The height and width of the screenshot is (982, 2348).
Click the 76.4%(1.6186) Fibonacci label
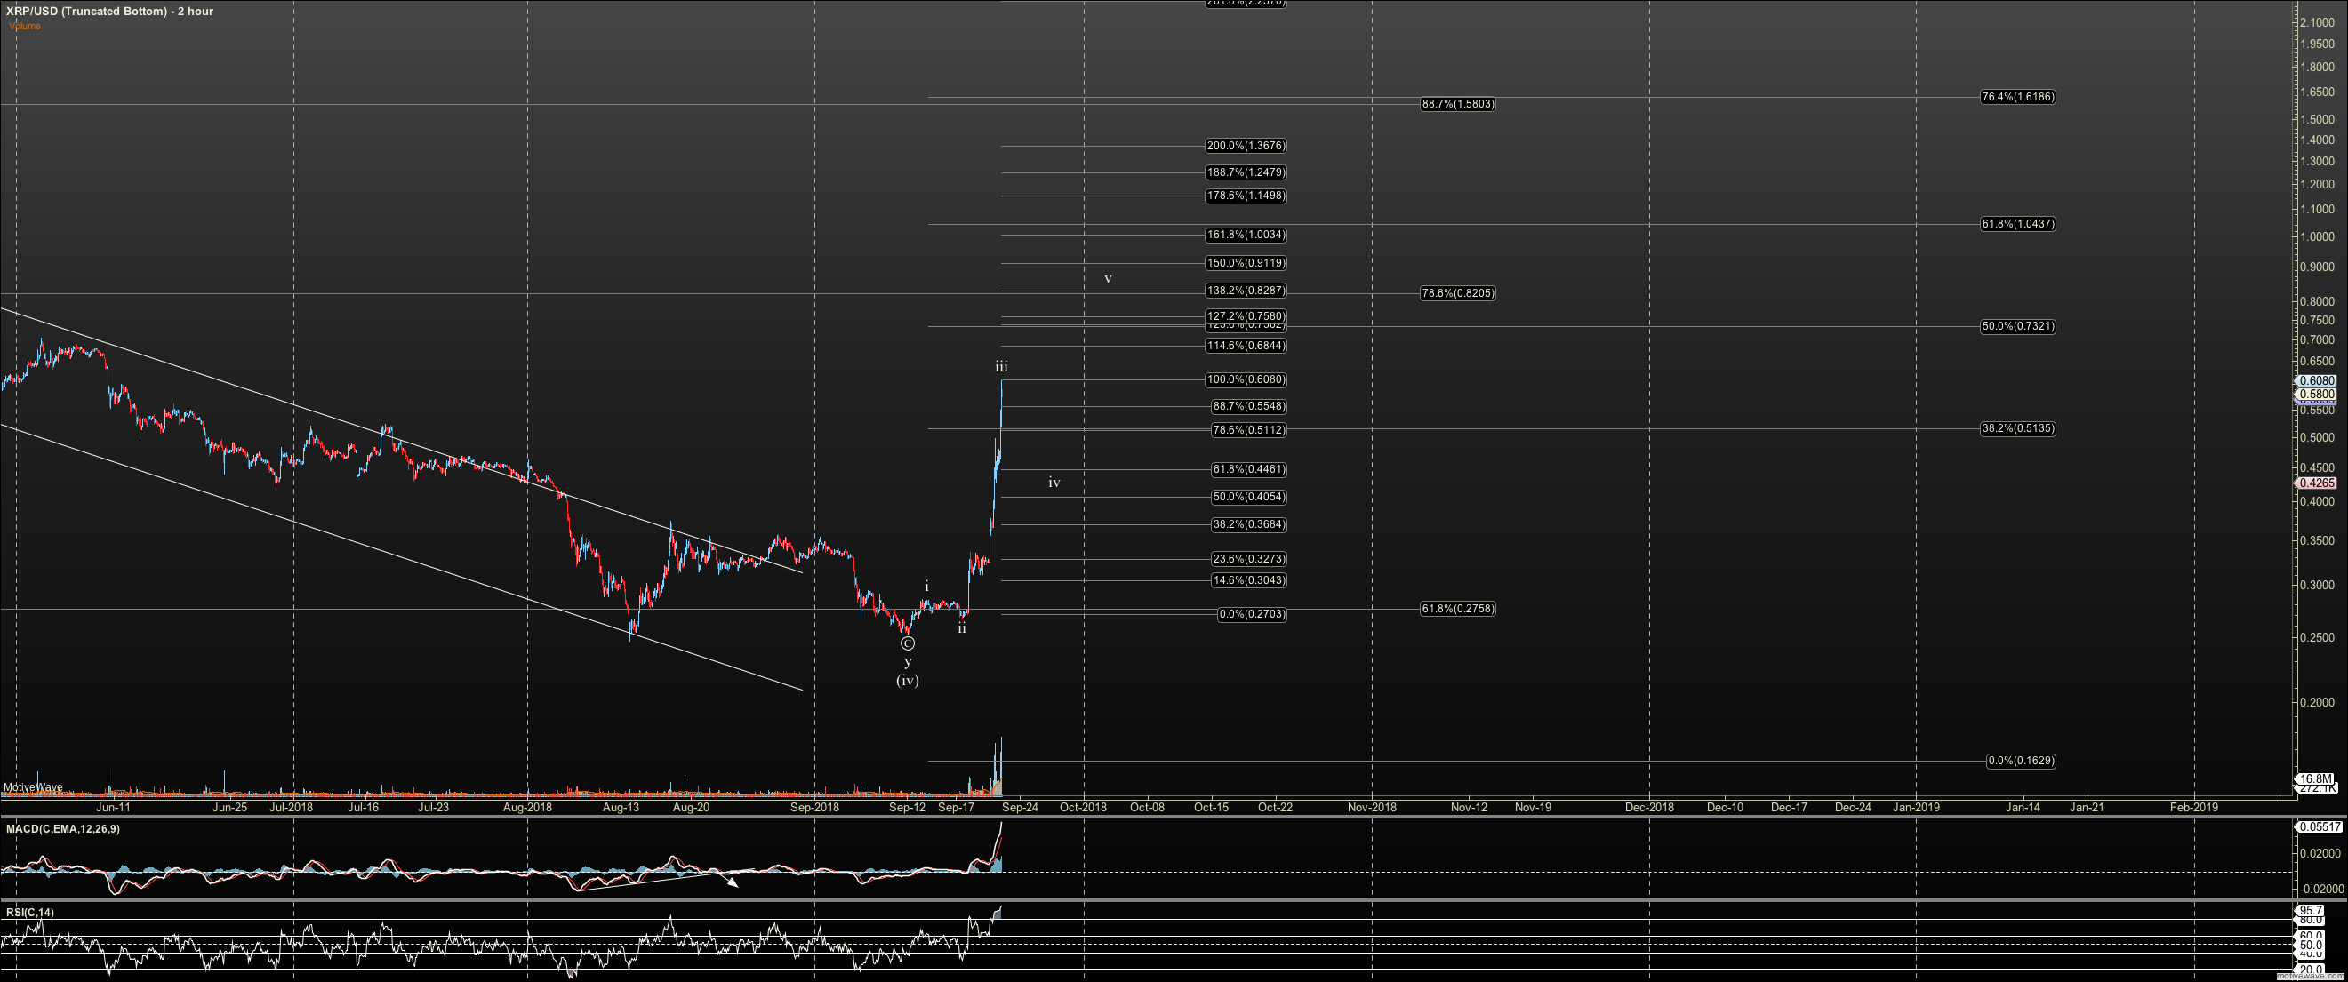pos(2017,97)
